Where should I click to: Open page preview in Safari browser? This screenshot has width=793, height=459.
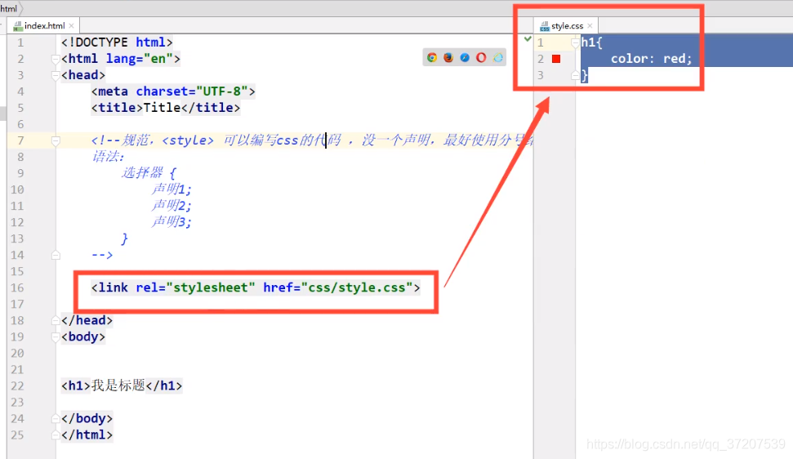tap(465, 58)
